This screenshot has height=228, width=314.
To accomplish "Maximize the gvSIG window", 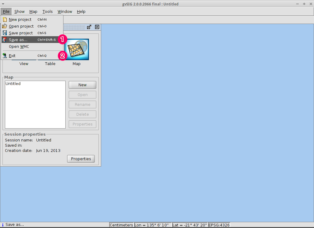I will click(x=304, y=4).
